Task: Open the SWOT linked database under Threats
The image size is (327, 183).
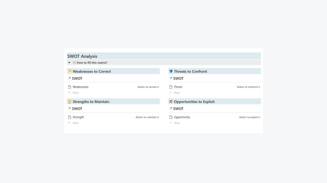Action: (178, 78)
